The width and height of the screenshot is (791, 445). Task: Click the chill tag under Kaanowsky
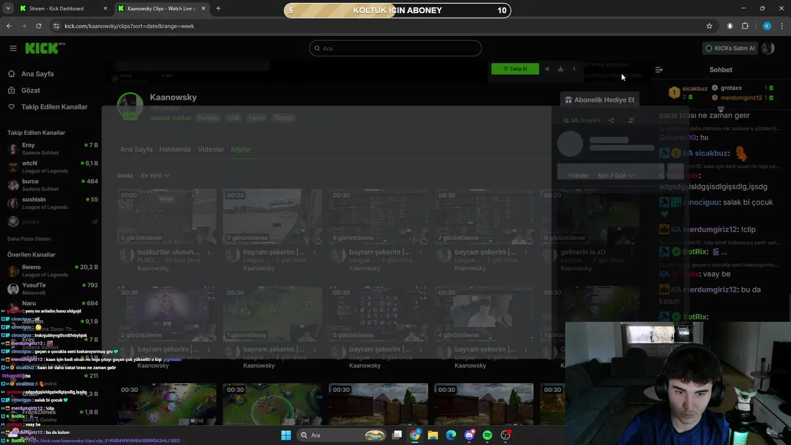[233, 118]
